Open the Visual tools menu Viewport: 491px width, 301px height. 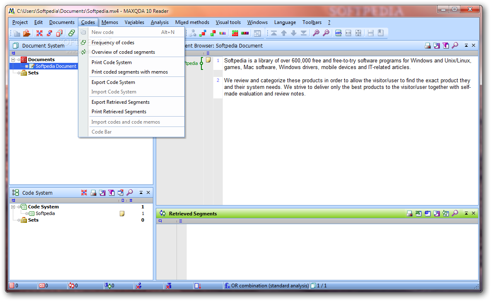tap(228, 22)
